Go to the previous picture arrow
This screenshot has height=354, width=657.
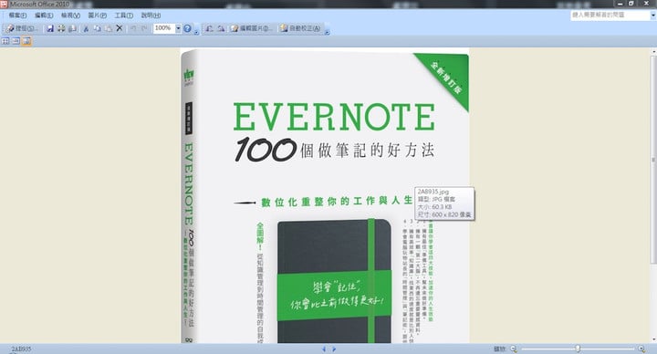324,349
